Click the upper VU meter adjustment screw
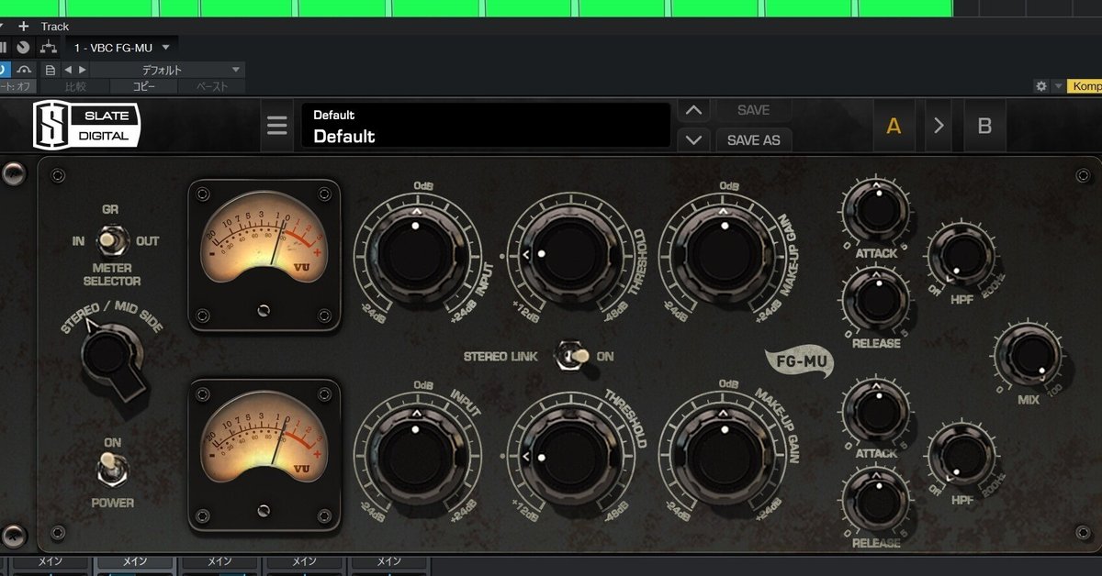This screenshot has height=576, width=1102. click(x=264, y=309)
